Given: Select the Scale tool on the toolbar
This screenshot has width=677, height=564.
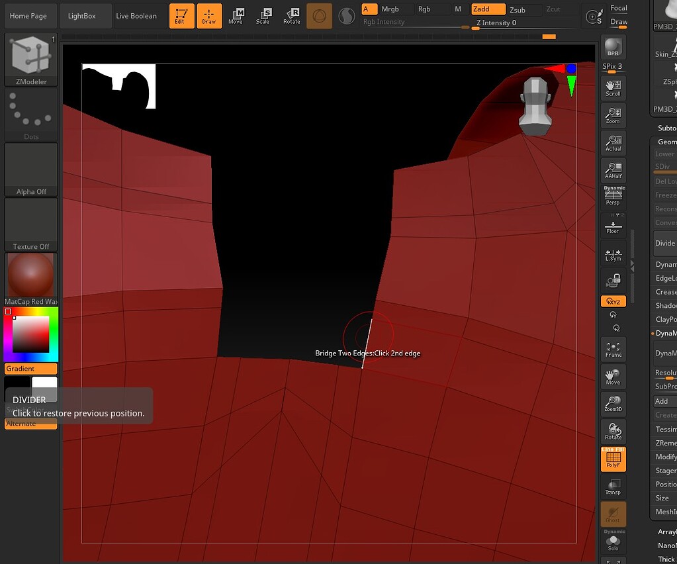Looking at the screenshot, I should point(263,16).
